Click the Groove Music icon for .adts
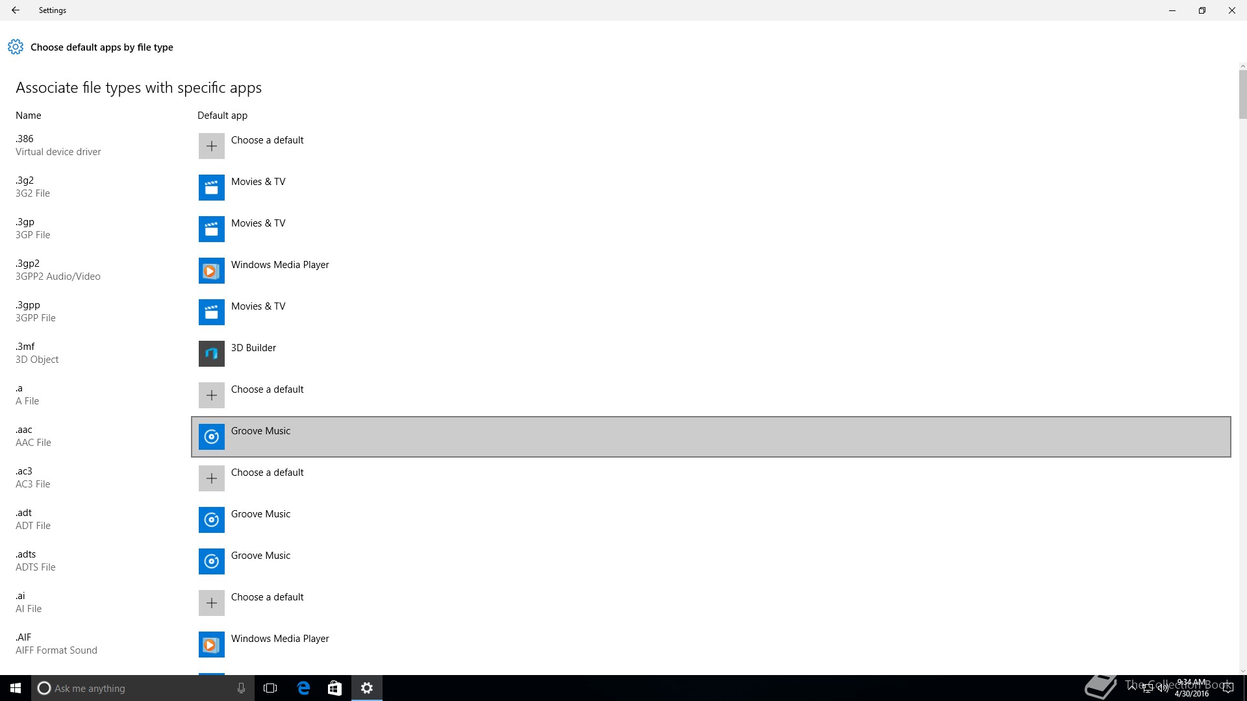This screenshot has width=1247, height=701. (x=212, y=561)
